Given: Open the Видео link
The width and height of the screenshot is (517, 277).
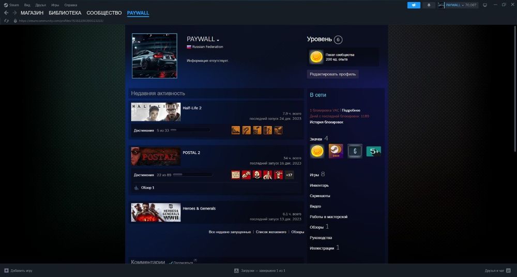Looking at the screenshot, I should (x=315, y=206).
